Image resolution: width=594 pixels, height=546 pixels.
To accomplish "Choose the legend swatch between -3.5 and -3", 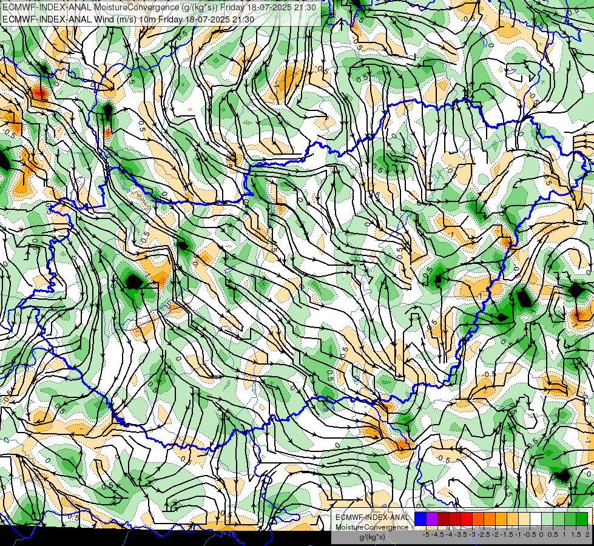I will [467, 519].
